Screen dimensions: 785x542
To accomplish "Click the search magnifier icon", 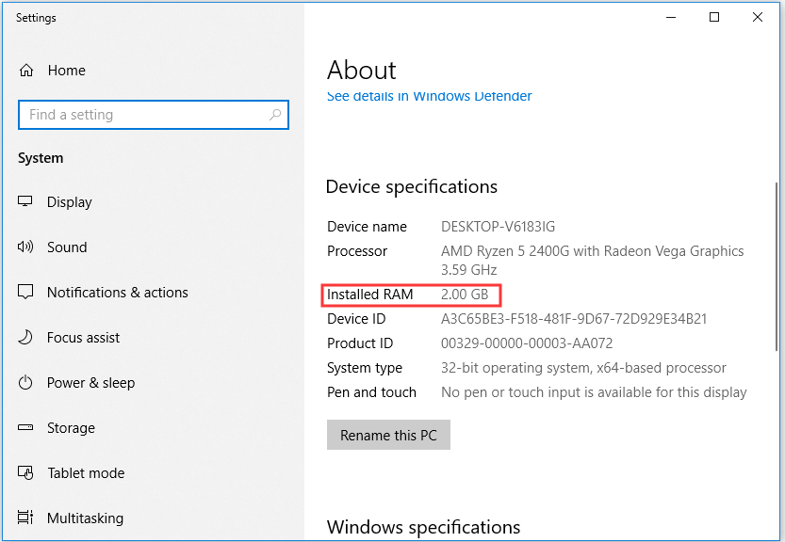I will pos(274,114).
